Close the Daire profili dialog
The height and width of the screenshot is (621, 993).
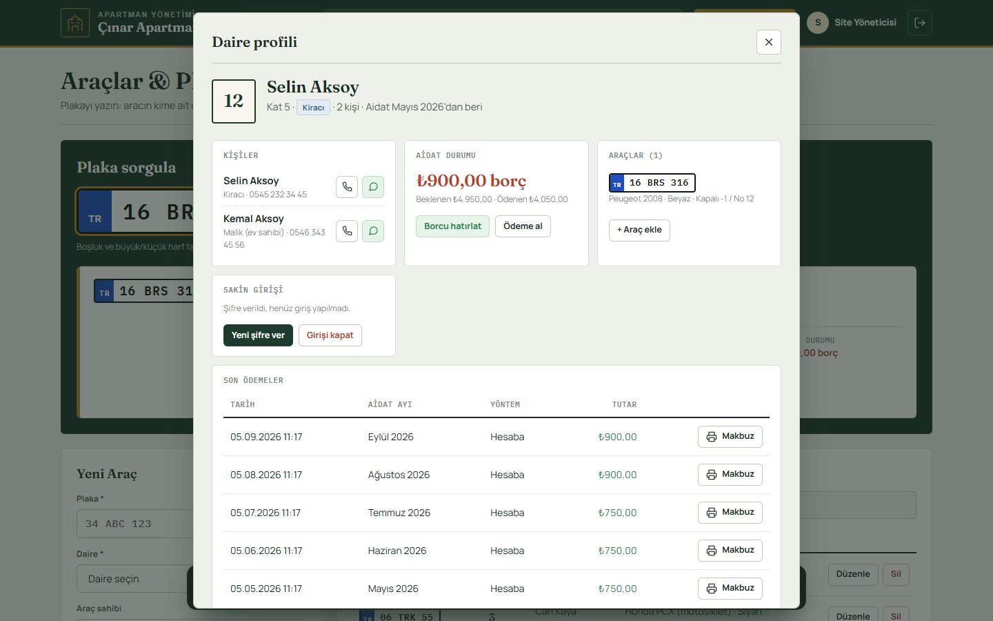[769, 42]
